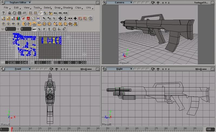This screenshot has width=216, height=132.
Task: Click the U value input field
Action: 11,29
